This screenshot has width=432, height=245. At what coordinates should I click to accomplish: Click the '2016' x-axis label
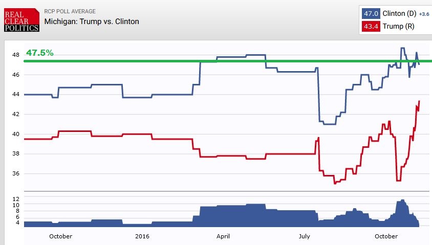(143, 236)
